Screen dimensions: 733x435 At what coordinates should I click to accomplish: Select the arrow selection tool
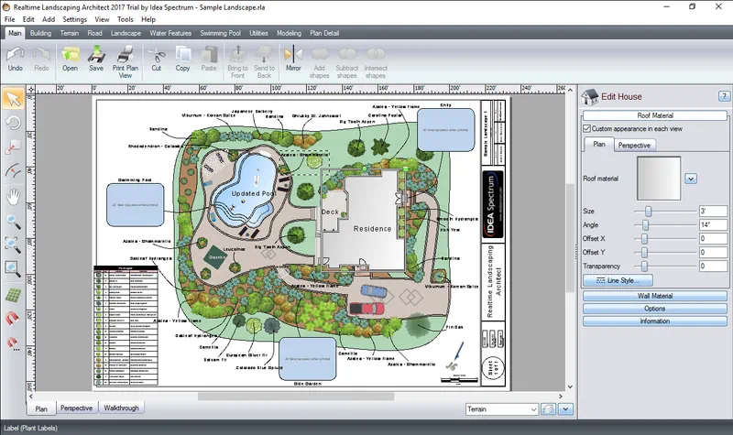click(13, 98)
